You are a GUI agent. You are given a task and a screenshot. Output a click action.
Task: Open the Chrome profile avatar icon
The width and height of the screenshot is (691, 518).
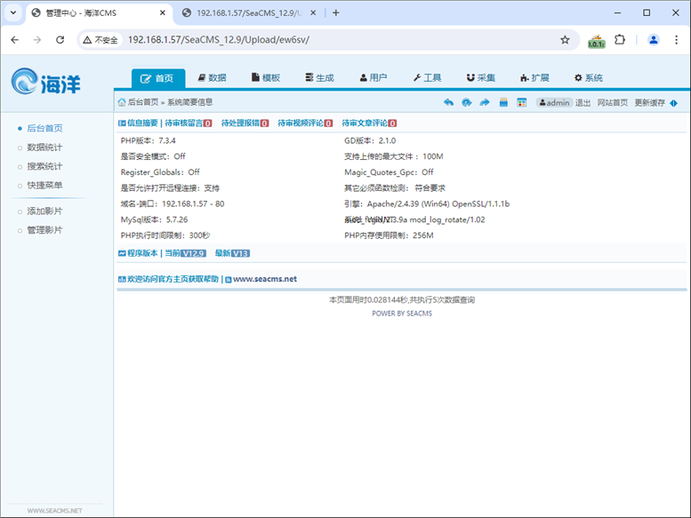pos(654,40)
